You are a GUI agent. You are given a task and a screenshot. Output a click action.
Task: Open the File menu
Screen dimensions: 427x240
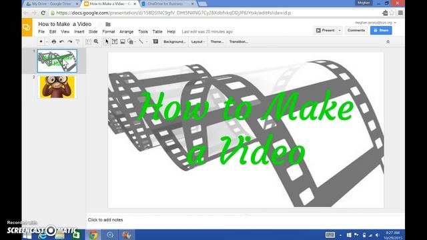(x=41, y=31)
